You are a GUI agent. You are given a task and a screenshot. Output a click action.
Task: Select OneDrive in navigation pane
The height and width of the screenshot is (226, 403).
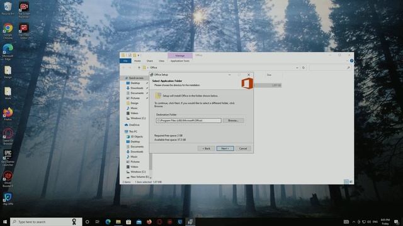132,125
